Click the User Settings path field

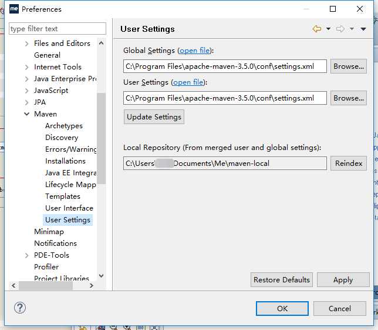225,98
